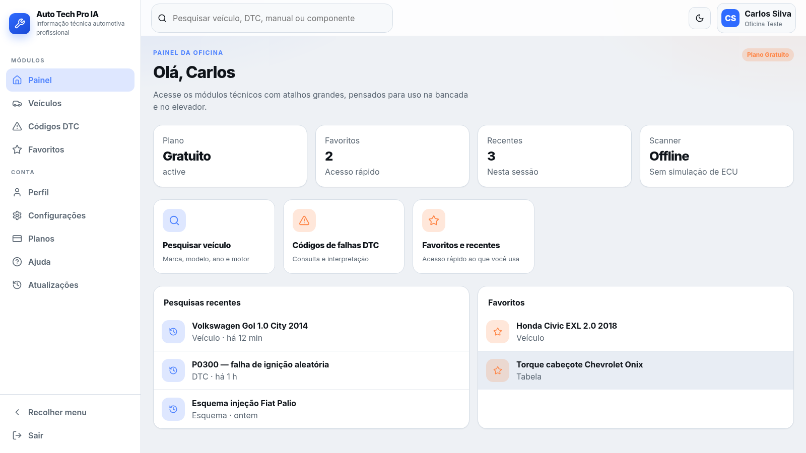Open Veículos module in sidebar
806x453 pixels.
point(70,103)
